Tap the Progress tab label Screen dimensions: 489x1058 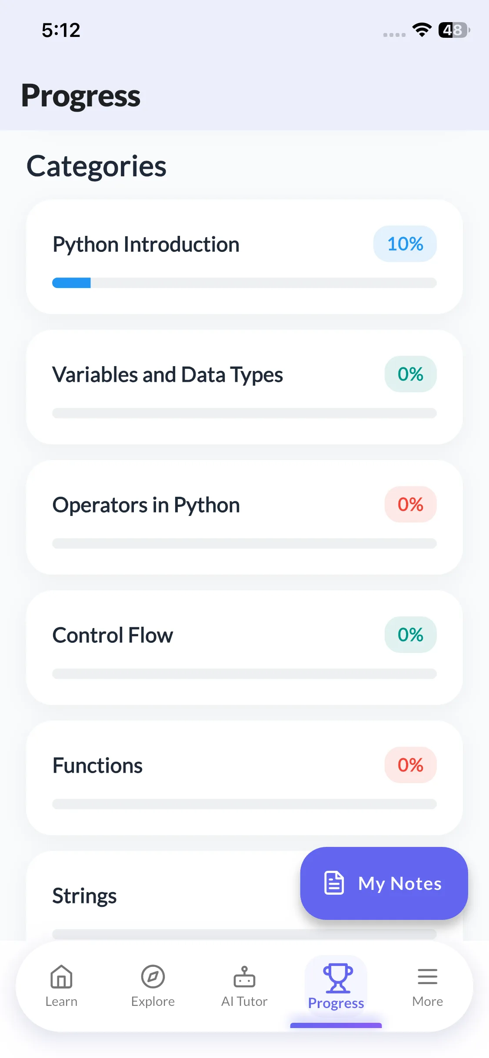pos(336,1003)
